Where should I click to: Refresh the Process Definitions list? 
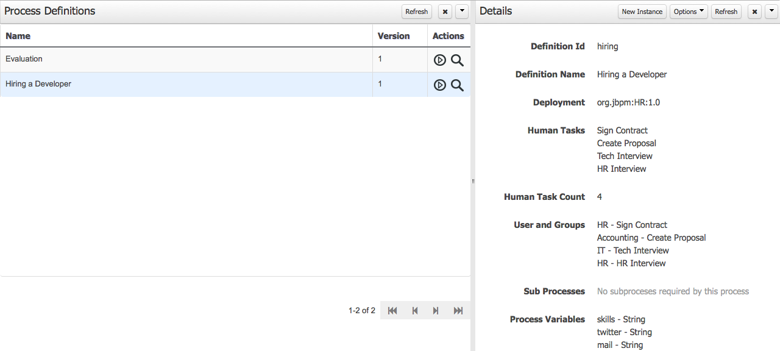tap(417, 12)
